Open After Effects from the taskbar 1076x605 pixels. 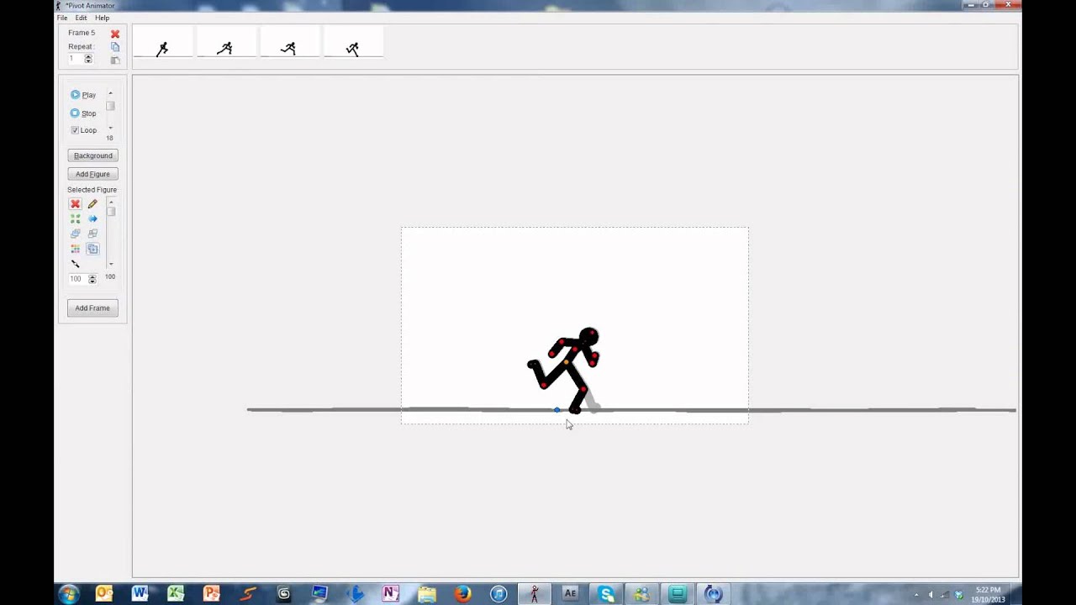[570, 594]
